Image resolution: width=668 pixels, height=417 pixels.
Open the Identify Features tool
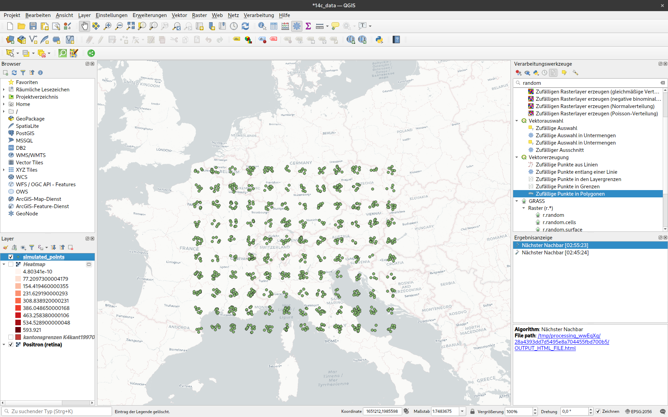tap(262, 26)
